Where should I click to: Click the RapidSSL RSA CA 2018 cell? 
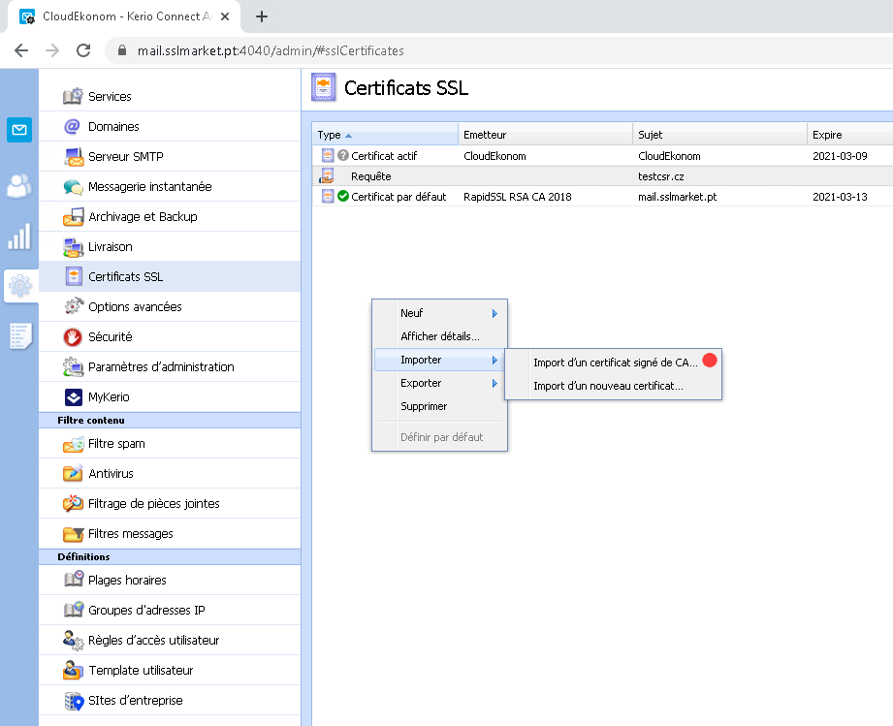518,197
